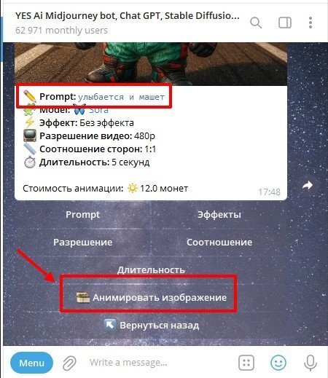Image resolution: width=328 pixels, height=378 pixels.
Task: Open the emoji smiley picker
Action: point(278,363)
